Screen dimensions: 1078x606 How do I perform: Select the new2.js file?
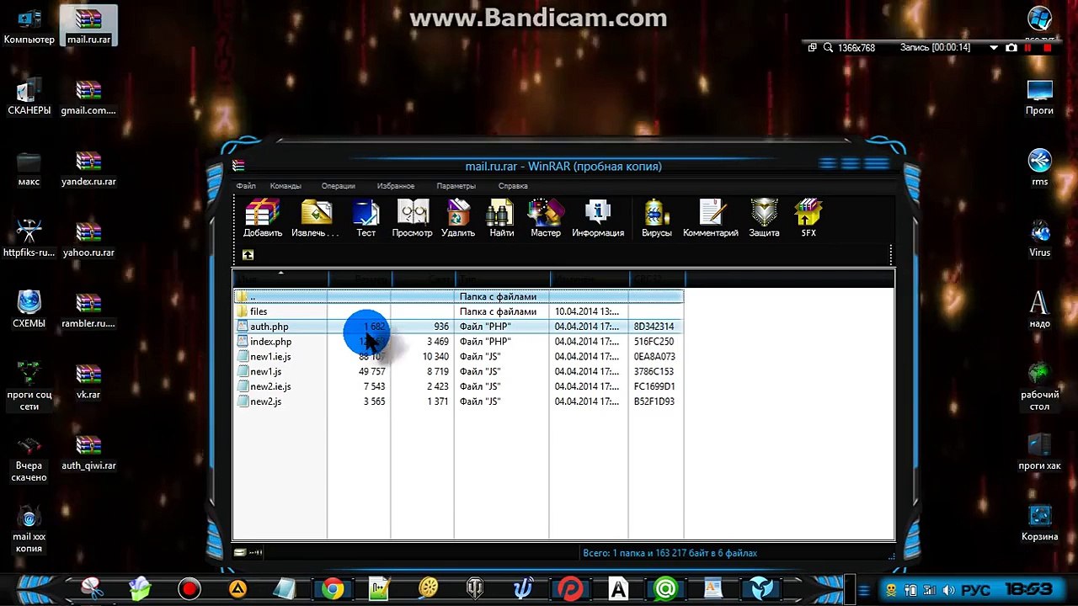(458, 402)
